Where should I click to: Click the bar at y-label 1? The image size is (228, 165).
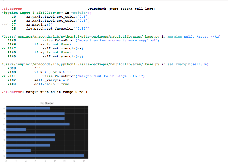click(x=18, y=151)
